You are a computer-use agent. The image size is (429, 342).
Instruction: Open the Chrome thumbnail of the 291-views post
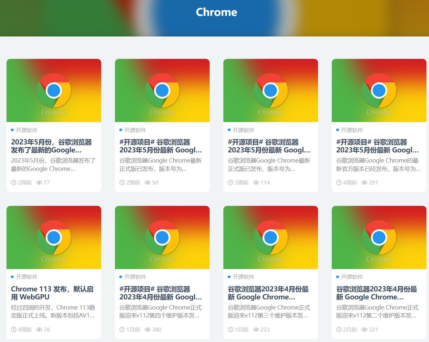coord(379,91)
